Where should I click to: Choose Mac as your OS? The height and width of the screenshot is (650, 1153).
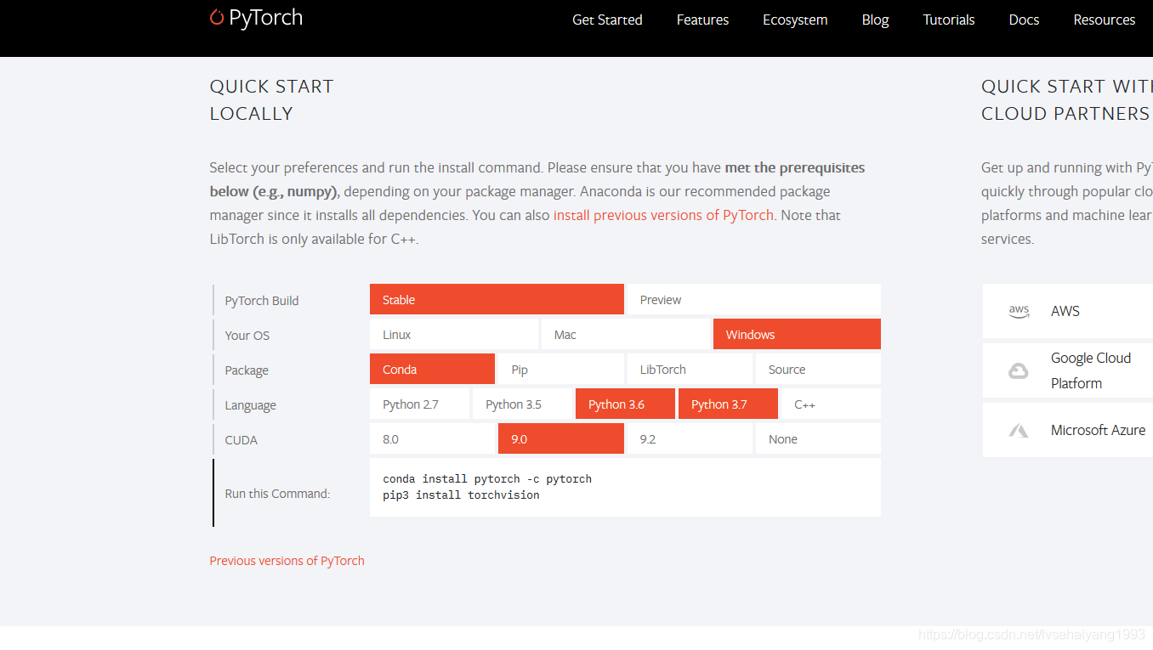(x=626, y=335)
